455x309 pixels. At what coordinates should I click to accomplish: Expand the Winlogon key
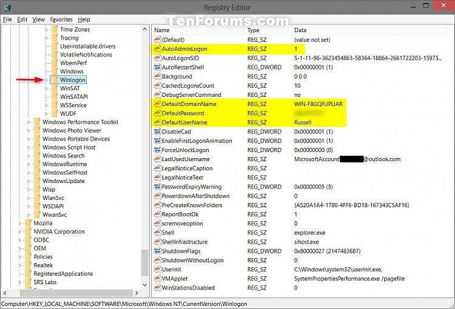[x=46, y=80]
